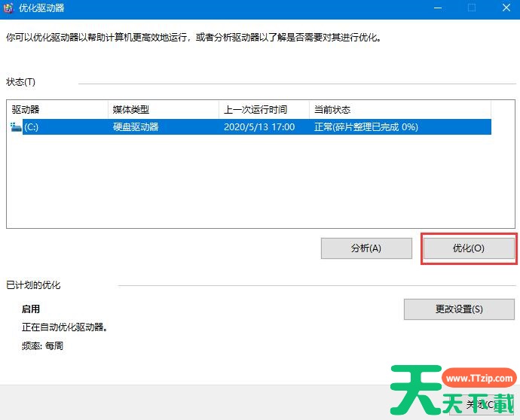Click the C: drive icon in list
Image resolution: width=520 pixels, height=420 pixels.
(x=17, y=127)
